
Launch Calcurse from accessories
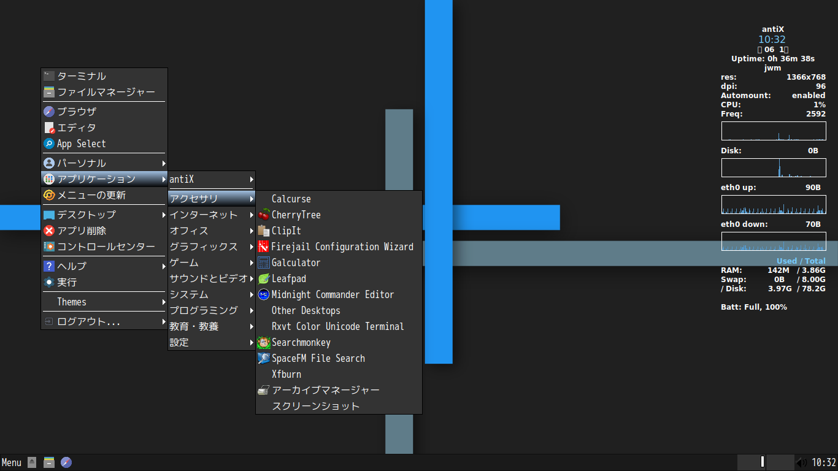pos(339,199)
